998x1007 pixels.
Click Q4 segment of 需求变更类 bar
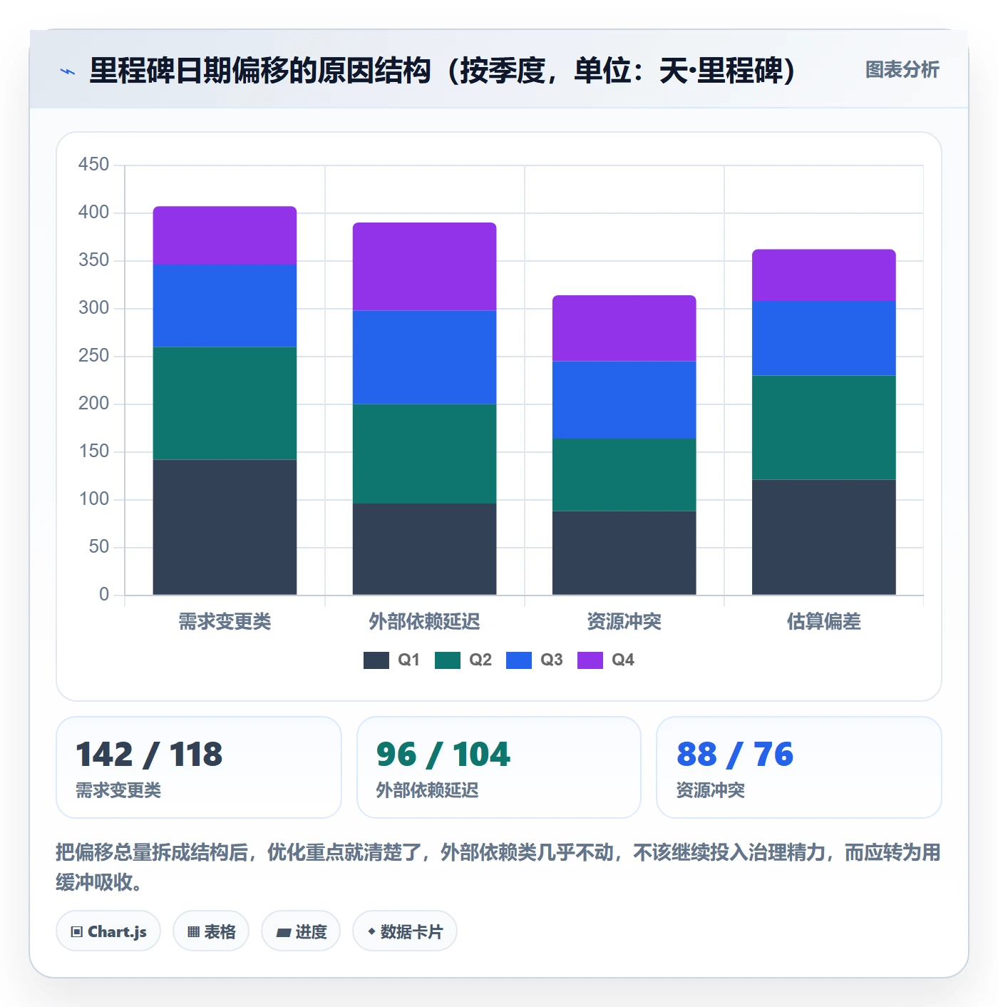(225, 235)
